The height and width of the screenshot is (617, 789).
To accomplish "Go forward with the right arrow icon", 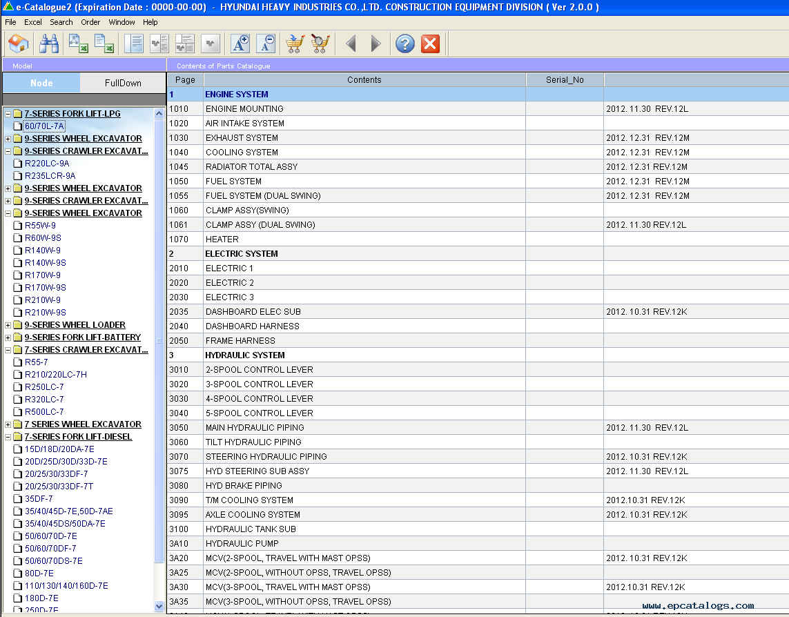I will point(376,43).
